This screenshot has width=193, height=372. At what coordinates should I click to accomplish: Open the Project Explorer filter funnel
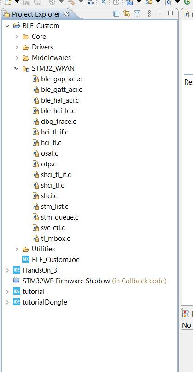137,14
